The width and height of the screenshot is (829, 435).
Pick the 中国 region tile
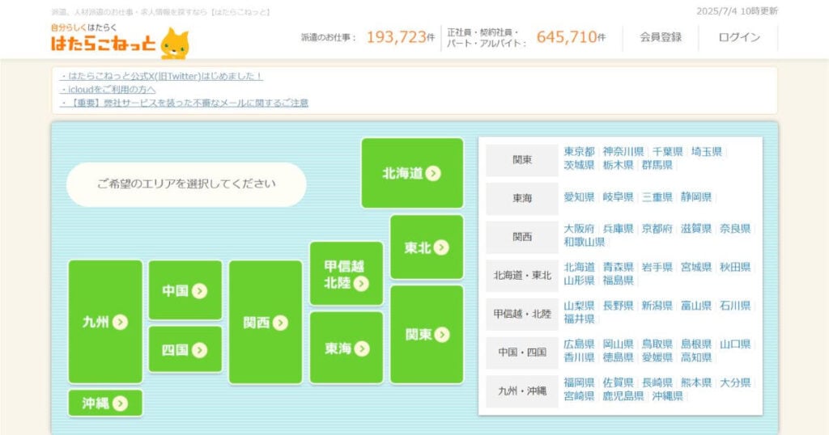click(185, 290)
